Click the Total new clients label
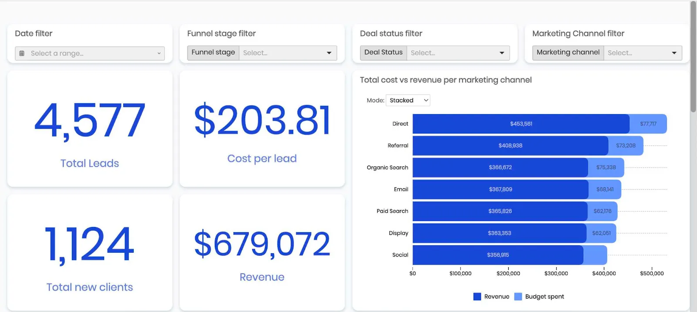Viewport: 697px width, 312px height. (90, 287)
